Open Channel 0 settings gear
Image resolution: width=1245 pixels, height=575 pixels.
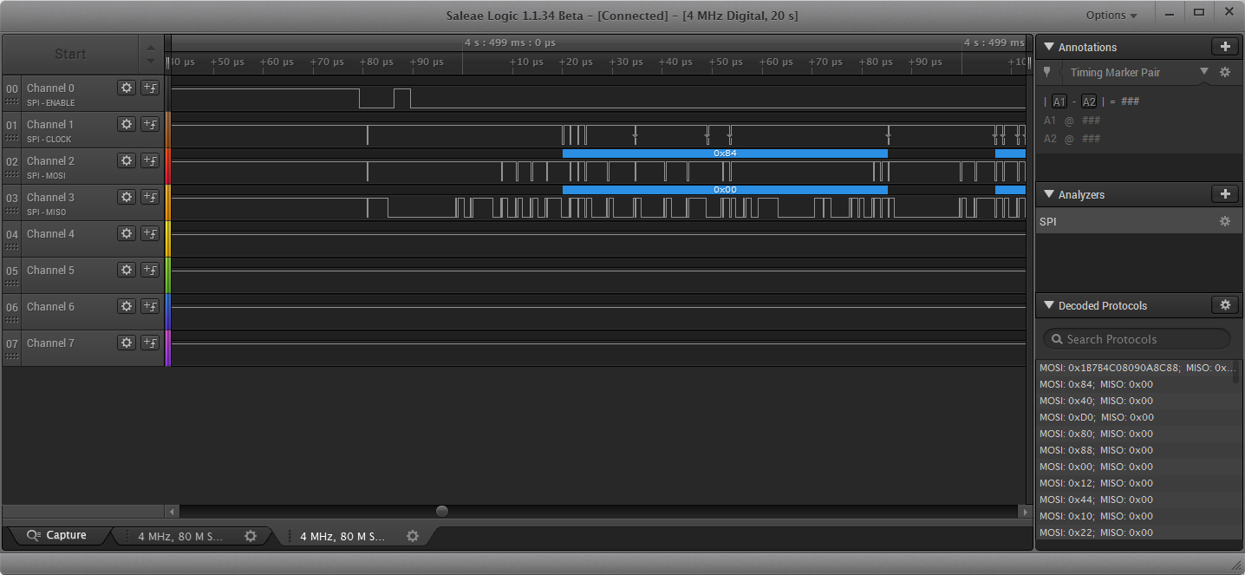tap(127, 88)
